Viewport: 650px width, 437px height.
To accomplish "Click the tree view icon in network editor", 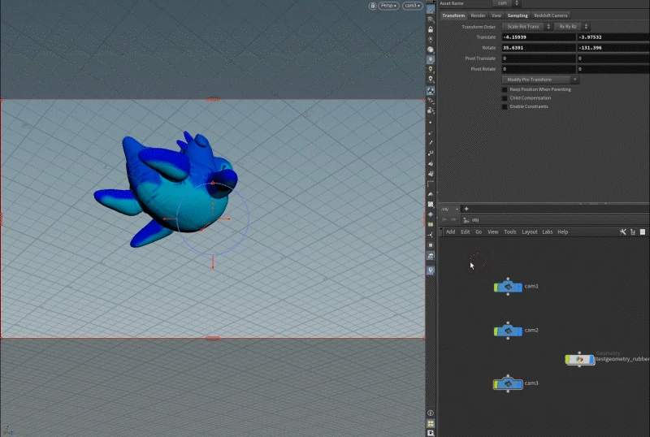I will [633, 231].
